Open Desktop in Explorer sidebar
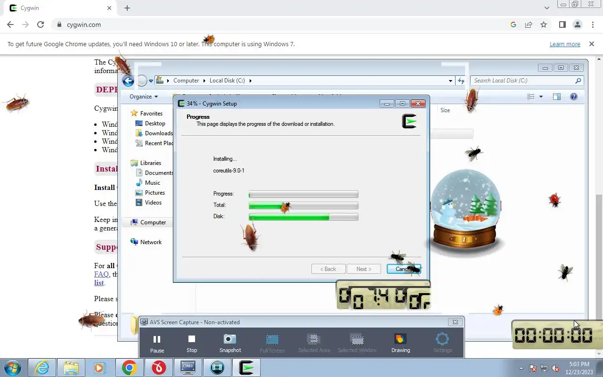 (x=155, y=123)
